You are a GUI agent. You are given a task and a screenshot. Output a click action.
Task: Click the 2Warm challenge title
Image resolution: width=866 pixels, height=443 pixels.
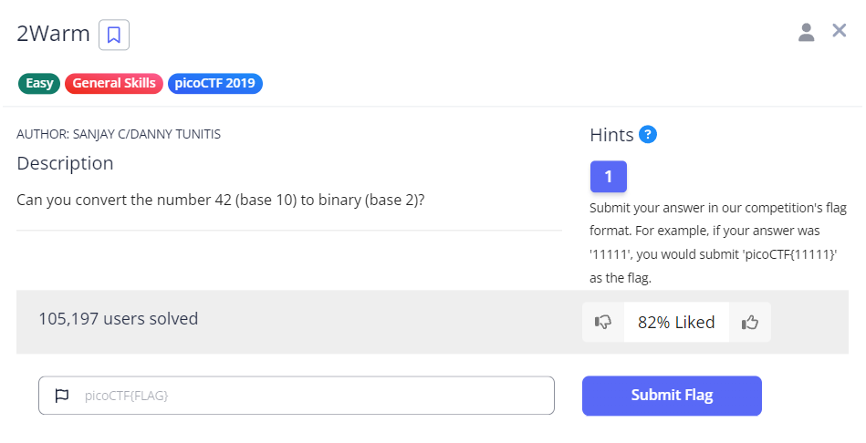pos(54,35)
